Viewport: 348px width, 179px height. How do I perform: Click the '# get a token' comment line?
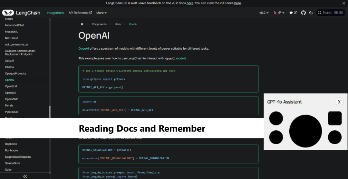click(129, 71)
